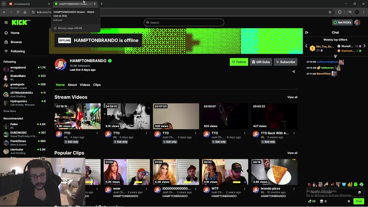Open a new browser tab
The width and height of the screenshot is (368, 207).
[101, 4]
